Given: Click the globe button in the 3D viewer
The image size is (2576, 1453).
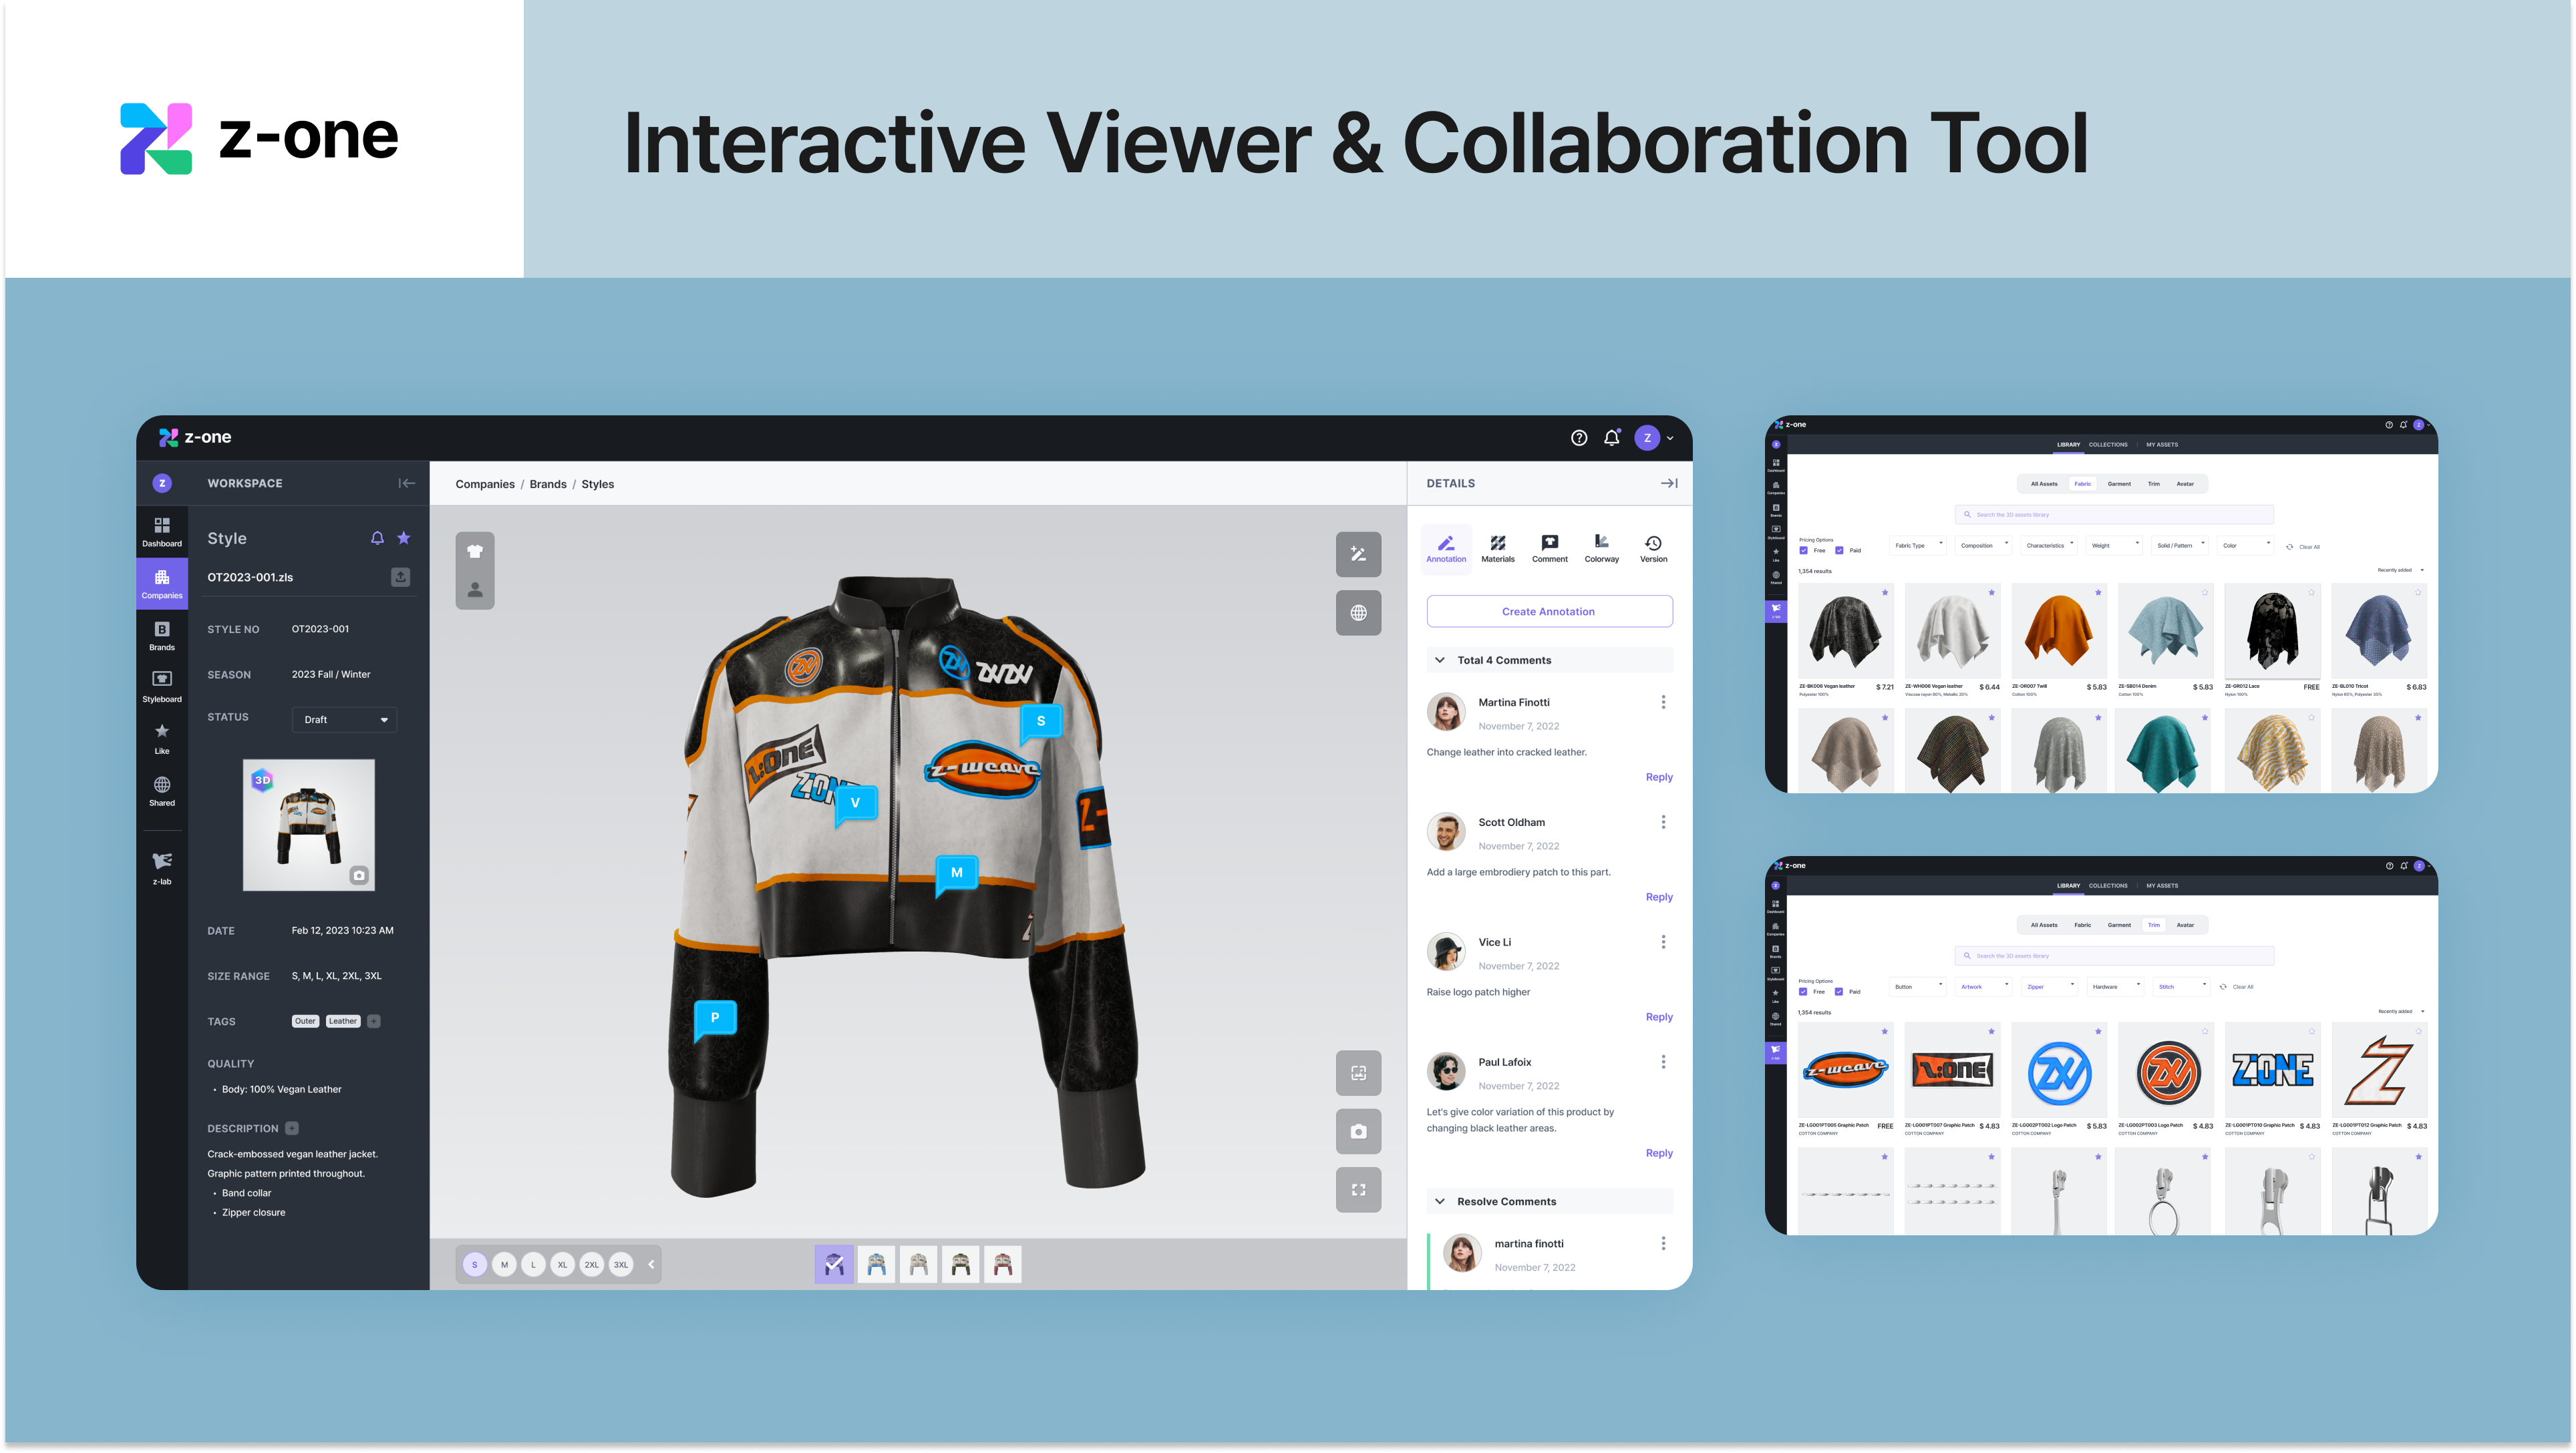Looking at the screenshot, I should [1358, 612].
